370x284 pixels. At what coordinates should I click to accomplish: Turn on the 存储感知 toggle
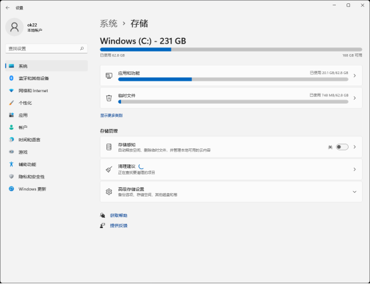click(x=342, y=147)
